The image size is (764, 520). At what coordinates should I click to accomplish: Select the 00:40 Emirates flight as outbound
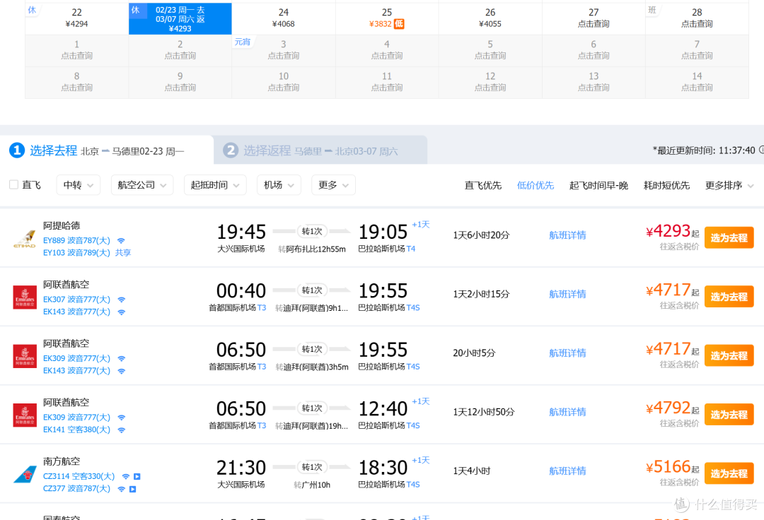point(729,297)
